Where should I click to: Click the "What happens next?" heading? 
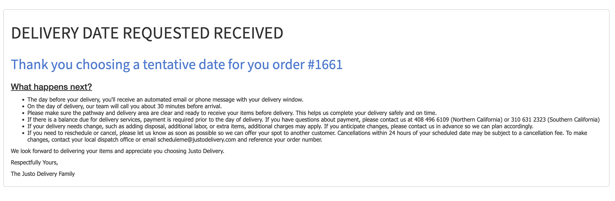pos(51,87)
